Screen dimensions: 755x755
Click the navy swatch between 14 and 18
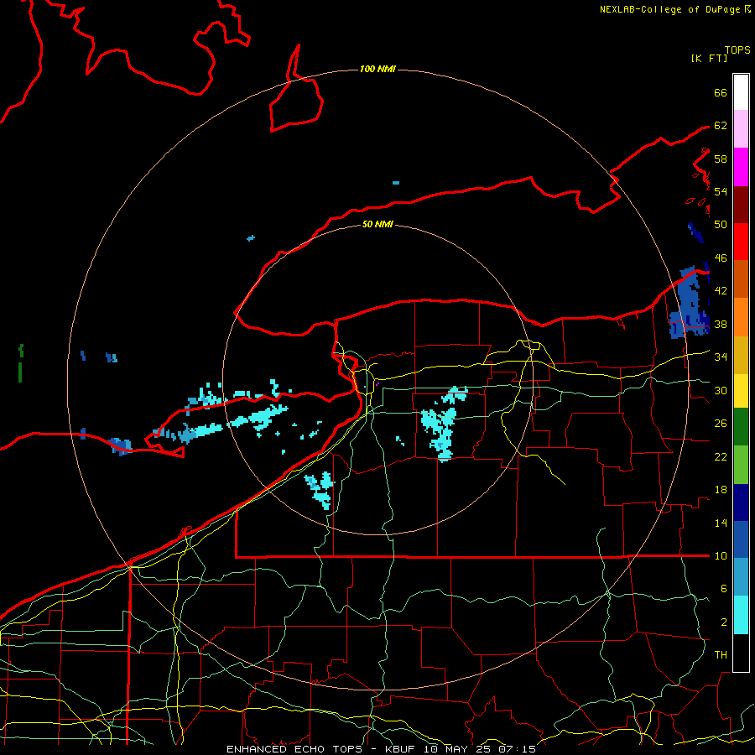coord(741,502)
